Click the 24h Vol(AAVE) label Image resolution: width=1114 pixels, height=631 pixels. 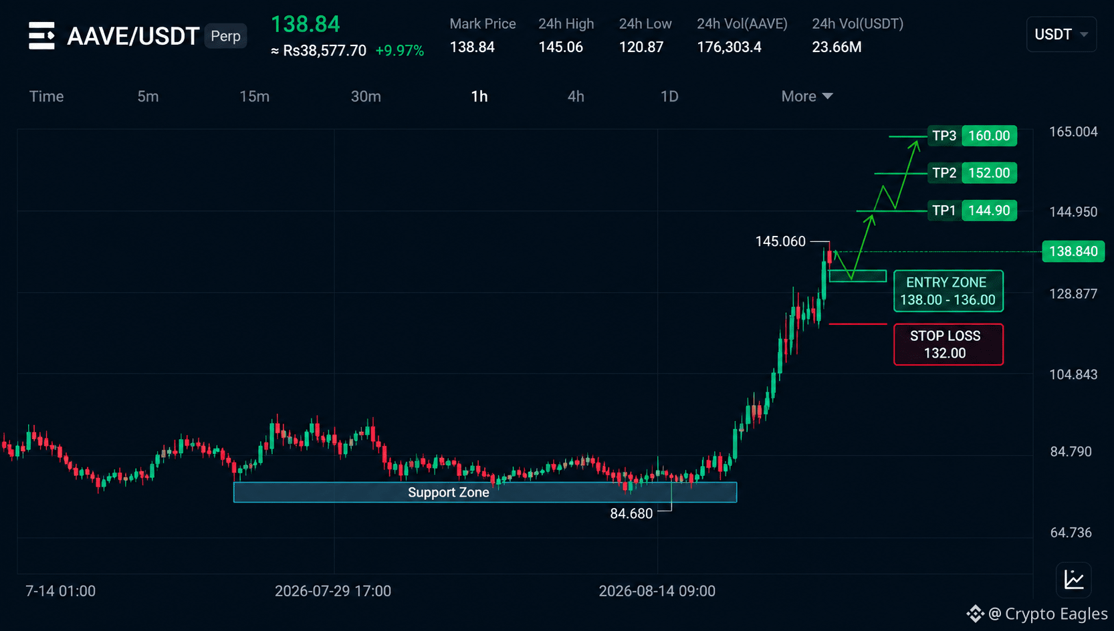tap(742, 24)
